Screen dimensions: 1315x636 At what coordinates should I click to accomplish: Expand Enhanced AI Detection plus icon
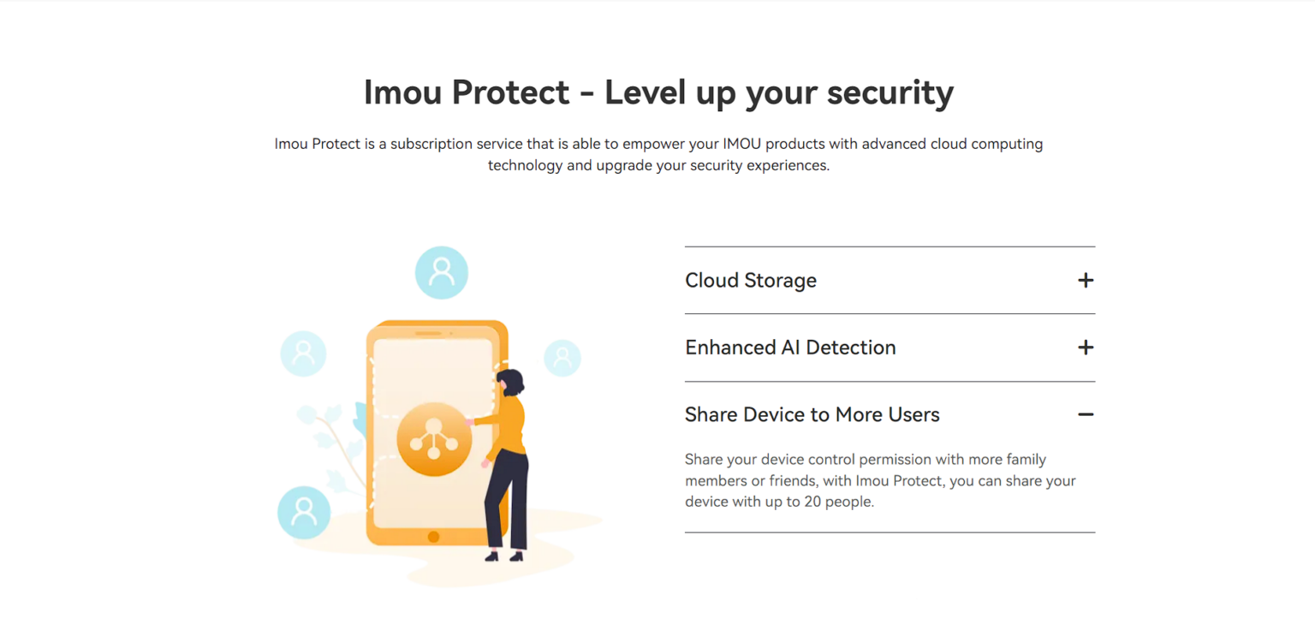tap(1086, 348)
